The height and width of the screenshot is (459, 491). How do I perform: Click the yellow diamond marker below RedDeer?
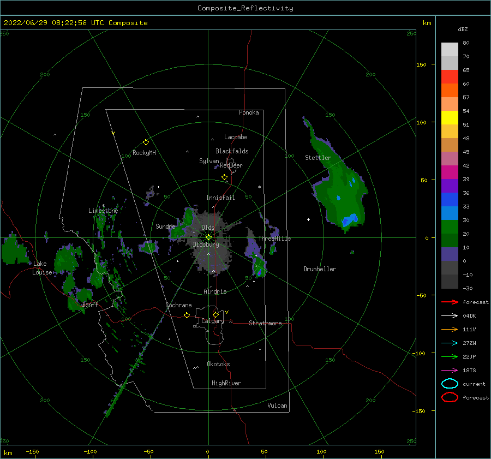pyautogui.click(x=225, y=177)
